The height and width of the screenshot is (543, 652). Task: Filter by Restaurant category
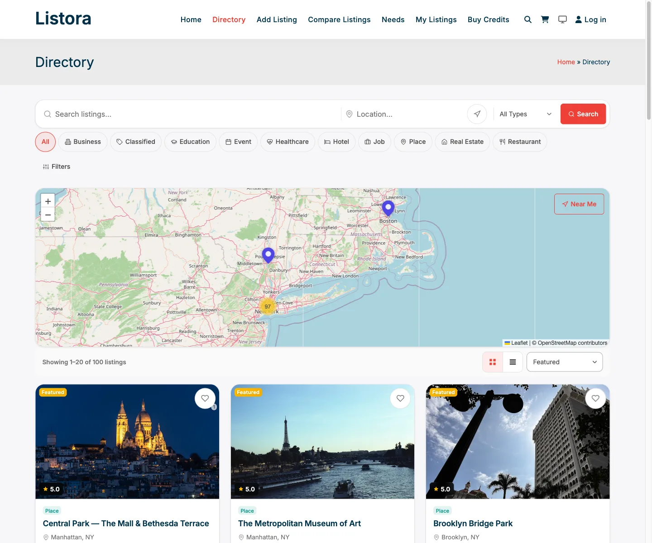[520, 142]
